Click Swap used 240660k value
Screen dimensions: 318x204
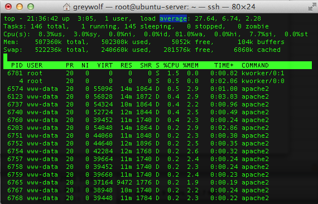click(x=114, y=50)
